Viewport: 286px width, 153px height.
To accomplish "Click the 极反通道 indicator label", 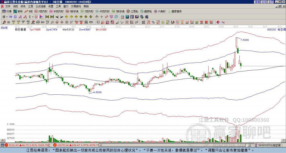I will pyautogui.click(x=20, y=30).
